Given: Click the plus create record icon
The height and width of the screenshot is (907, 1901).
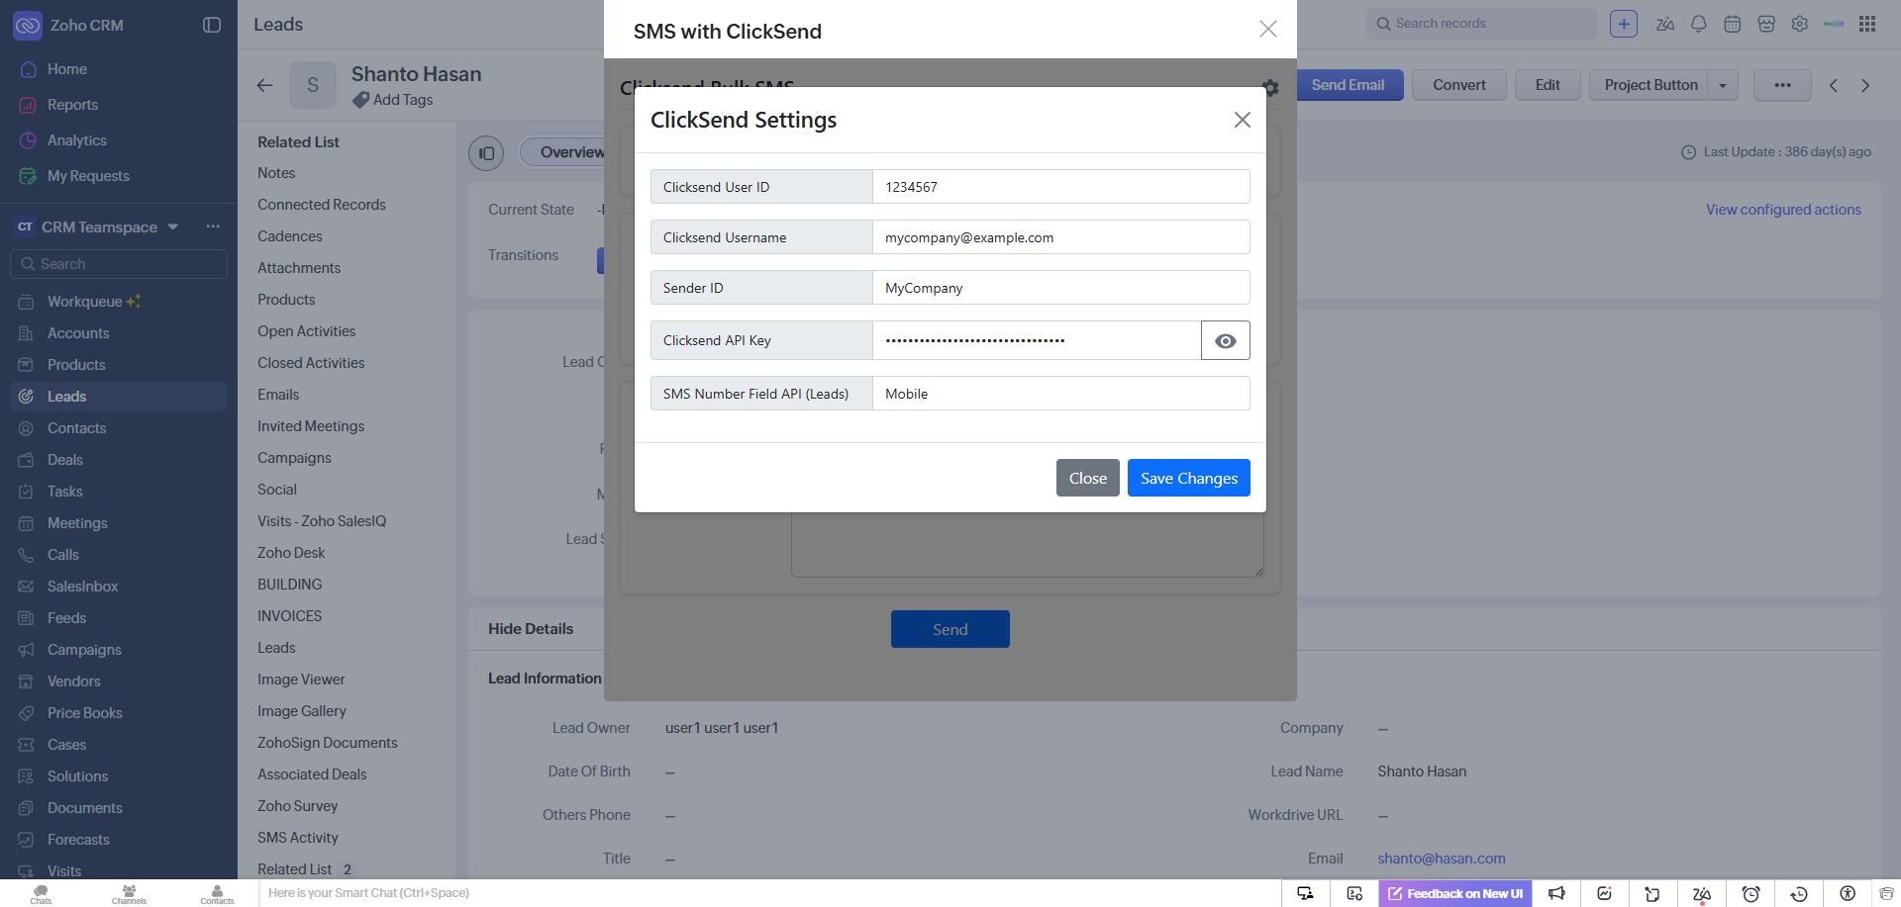Looking at the screenshot, I should click(1624, 24).
